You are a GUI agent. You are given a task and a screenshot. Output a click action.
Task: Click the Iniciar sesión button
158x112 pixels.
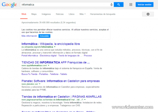[145, 5]
